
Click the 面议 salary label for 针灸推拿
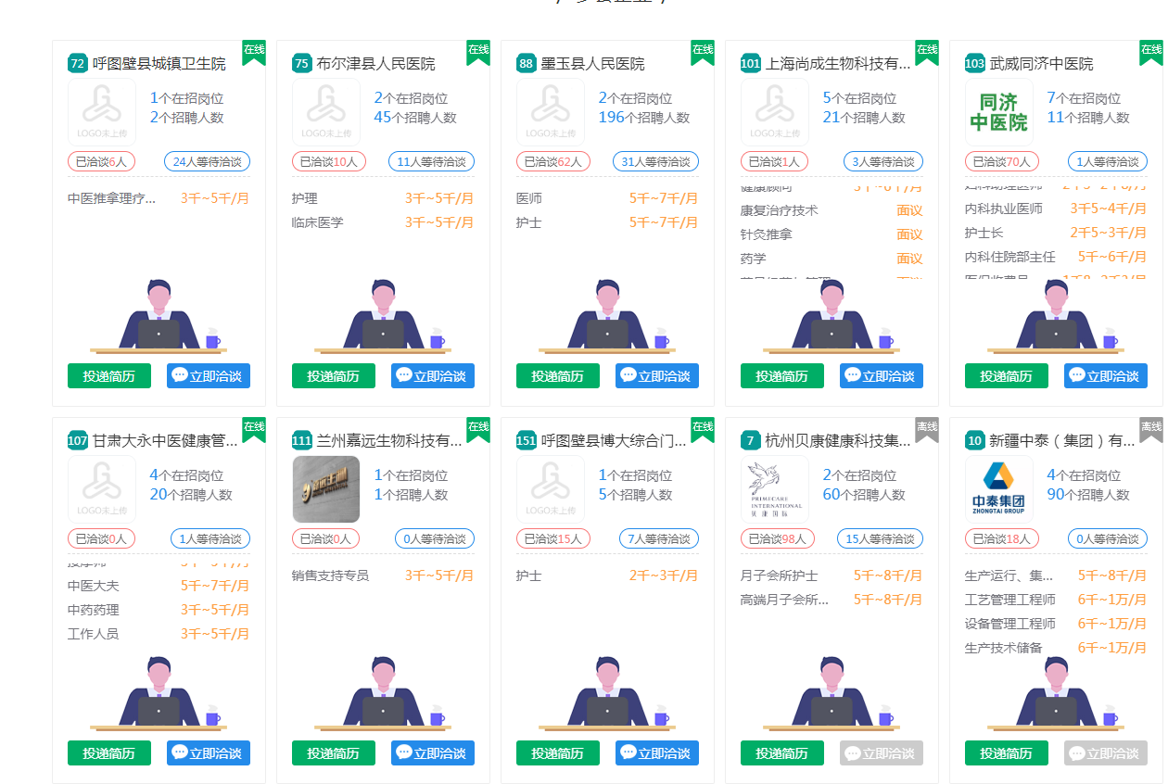pos(910,234)
